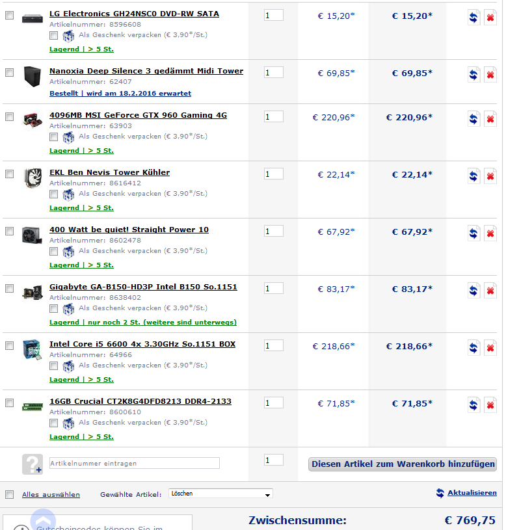This screenshot has width=506, height=530.
Task: Click gift wrap icon for LG DVD-RW
Action: point(68,36)
